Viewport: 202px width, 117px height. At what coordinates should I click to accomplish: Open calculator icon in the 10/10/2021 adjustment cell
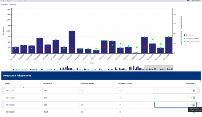click(194, 105)
